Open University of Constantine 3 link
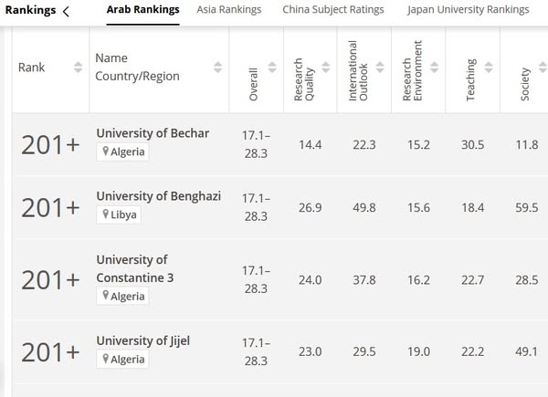 [135, 268]
